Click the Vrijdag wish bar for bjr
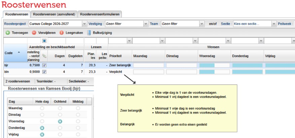The height and width of the screenshot is (138, 295). pyautogui.click(x=280, y=65)
